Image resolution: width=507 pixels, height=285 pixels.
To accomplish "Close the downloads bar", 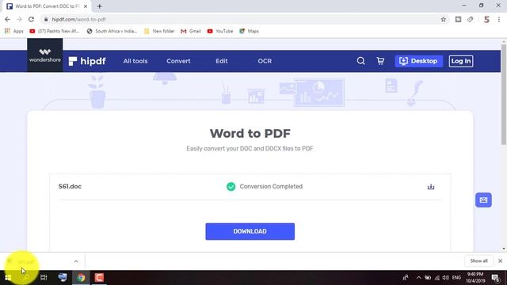I will 500,260.
